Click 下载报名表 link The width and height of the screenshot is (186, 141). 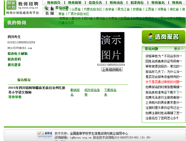[x=110, y=92]
